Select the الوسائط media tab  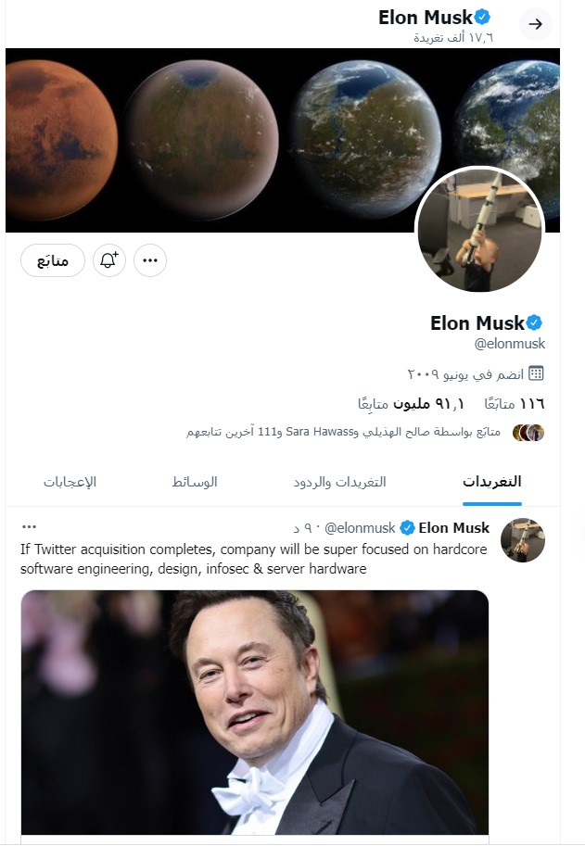(195, 482)
